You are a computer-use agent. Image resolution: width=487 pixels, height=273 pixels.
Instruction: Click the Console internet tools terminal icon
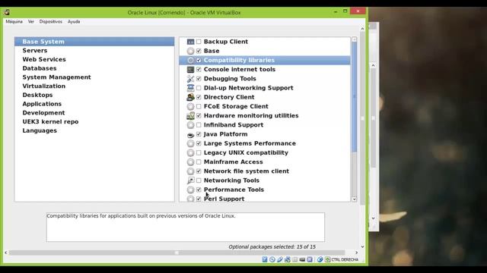pos(190,69)
